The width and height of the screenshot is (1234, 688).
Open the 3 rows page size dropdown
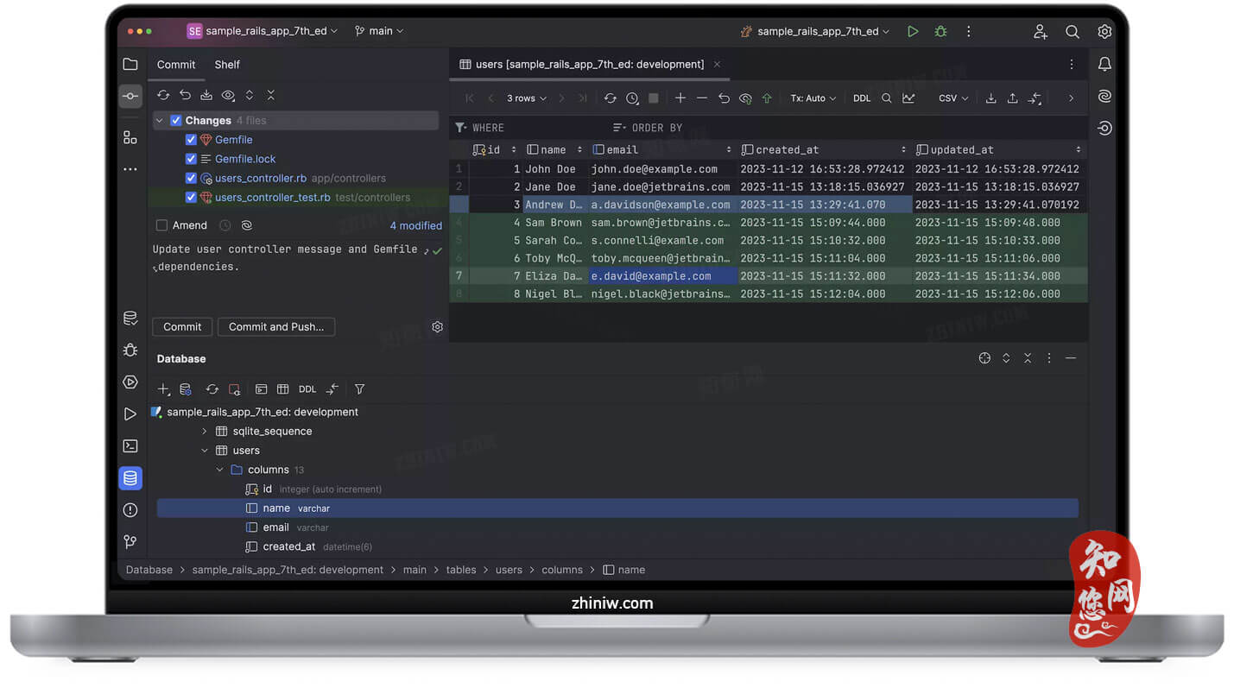click(x=527, y=98)
